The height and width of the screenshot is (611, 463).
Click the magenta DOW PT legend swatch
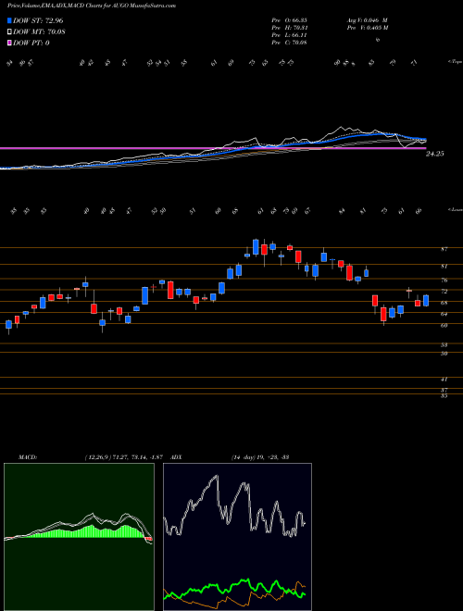pyautogui.click(x=10, y=43)
